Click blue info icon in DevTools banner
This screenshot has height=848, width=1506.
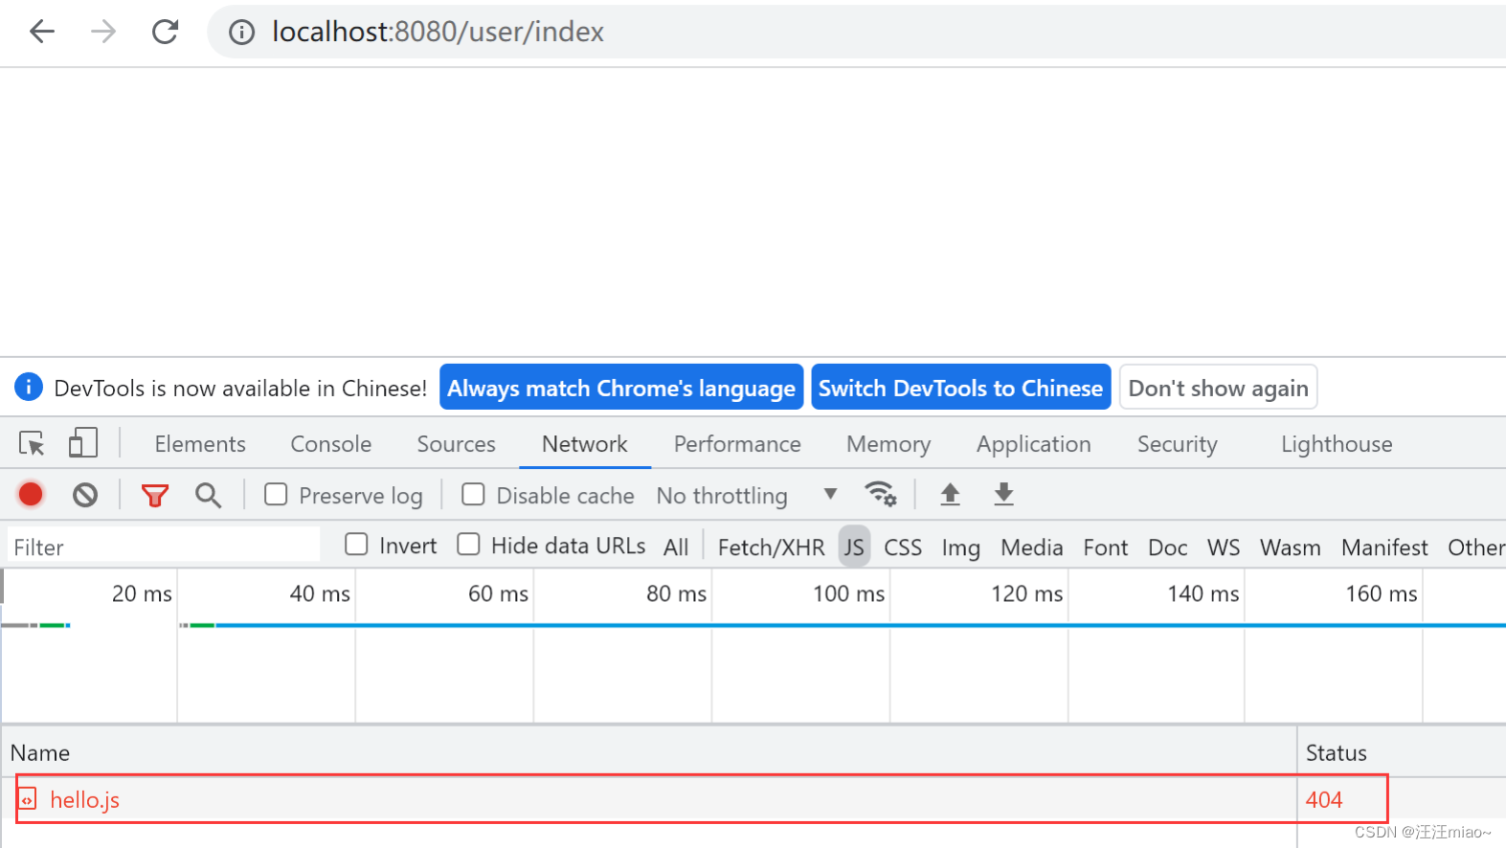coord(29,388)
